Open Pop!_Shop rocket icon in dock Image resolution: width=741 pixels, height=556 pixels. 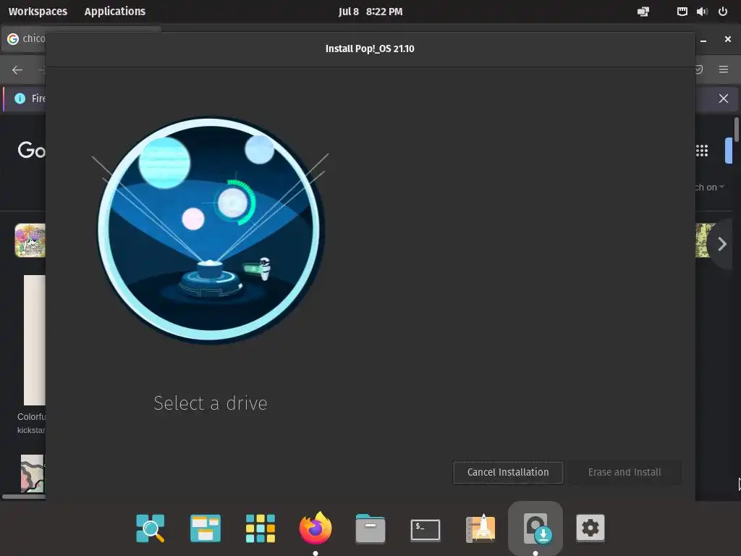[x=480, y=528]
